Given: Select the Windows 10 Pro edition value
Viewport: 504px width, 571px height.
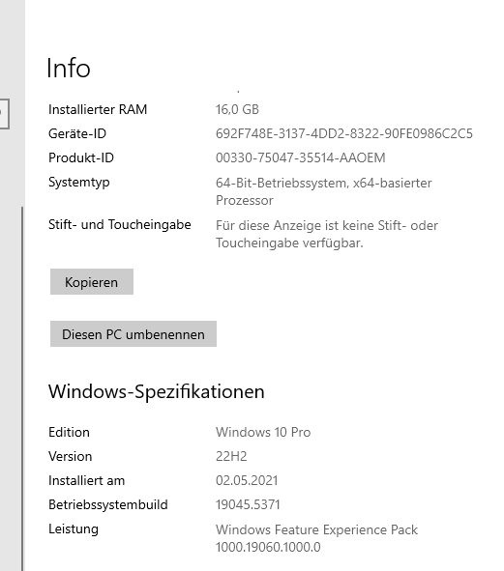Looking at the screenshot, I should pos(263,432).
